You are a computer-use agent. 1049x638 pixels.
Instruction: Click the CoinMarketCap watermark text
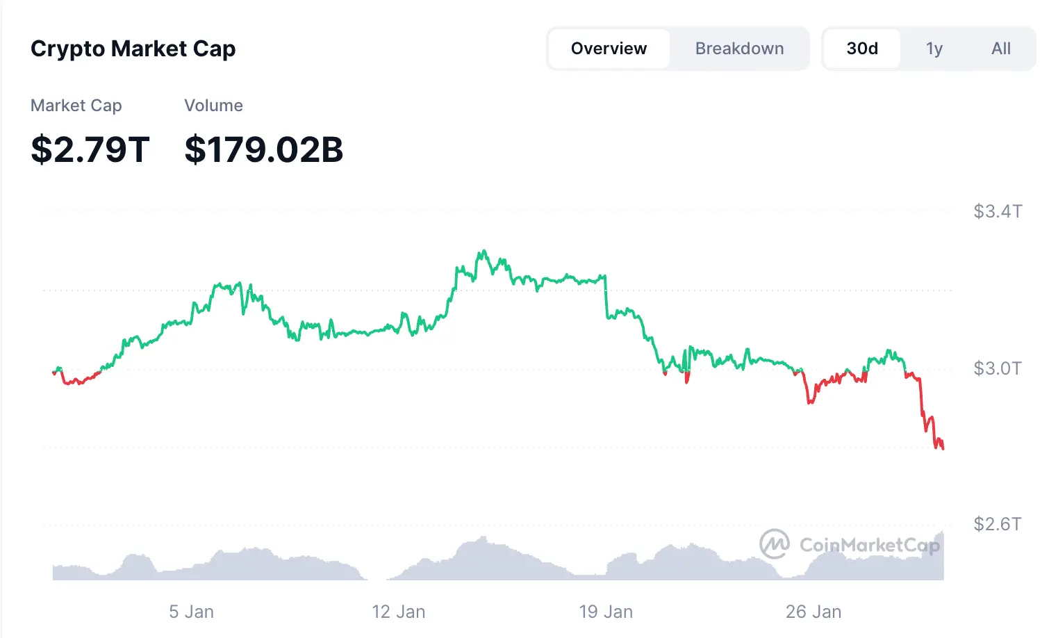click(x=869, y=545)
